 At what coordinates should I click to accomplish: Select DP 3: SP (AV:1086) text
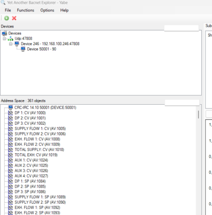click(x=30, y=192)
